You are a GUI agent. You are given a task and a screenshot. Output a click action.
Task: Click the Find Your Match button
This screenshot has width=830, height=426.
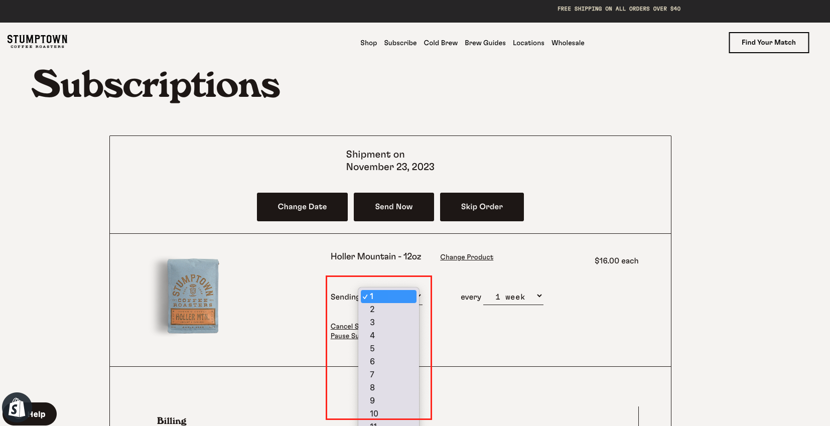point(769,43)
